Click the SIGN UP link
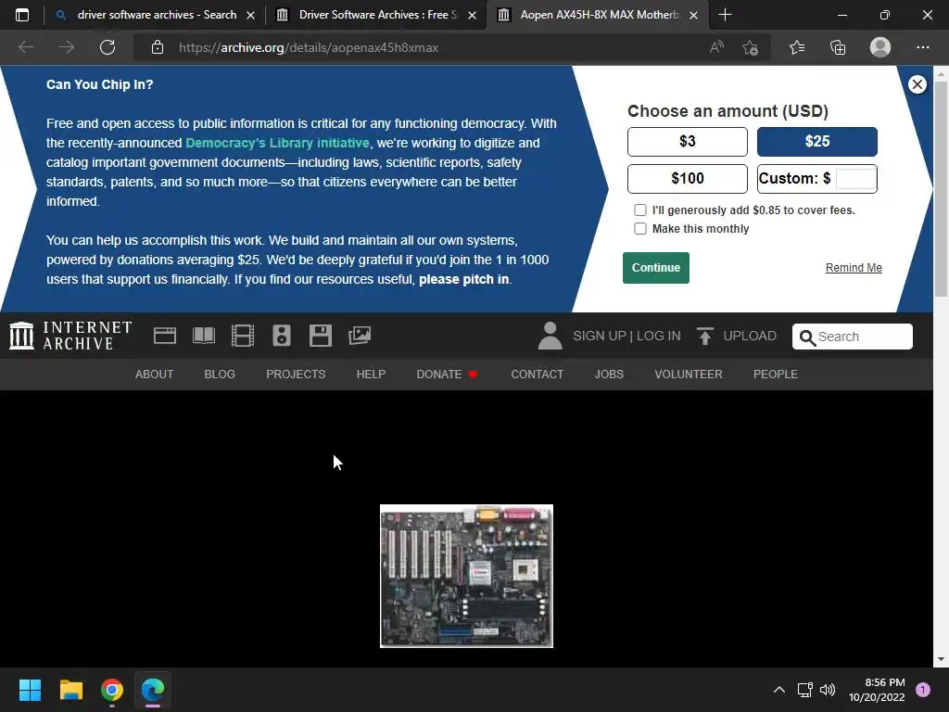This screenshot has height=712, width=949. 600,336
